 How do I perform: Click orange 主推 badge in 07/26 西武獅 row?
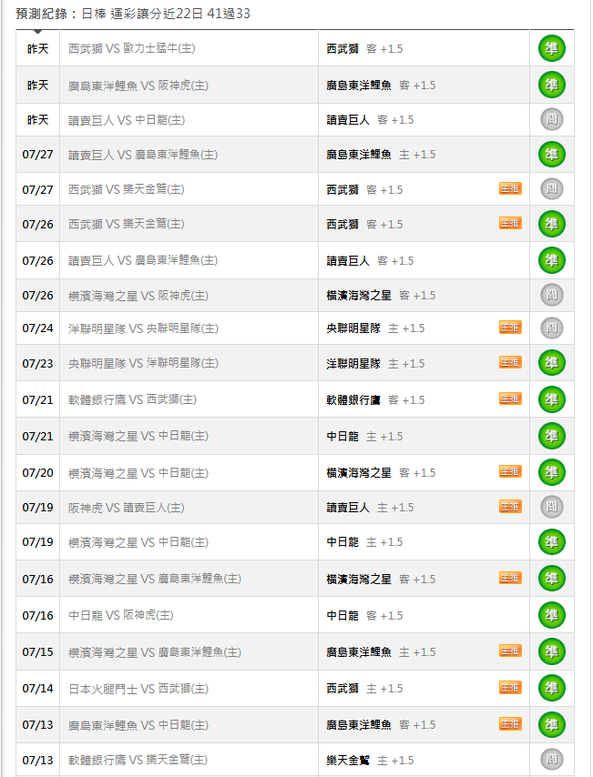click(x=510, y=223)
